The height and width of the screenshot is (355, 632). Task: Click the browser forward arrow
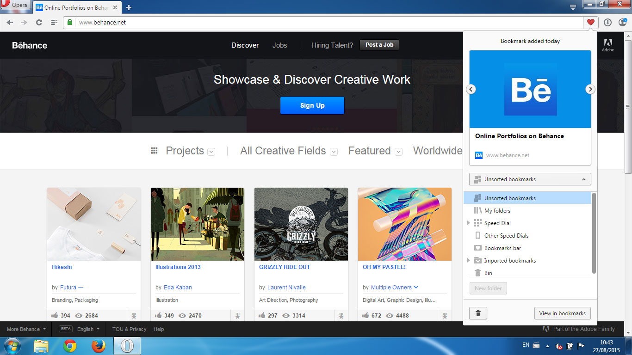[24, 22]
